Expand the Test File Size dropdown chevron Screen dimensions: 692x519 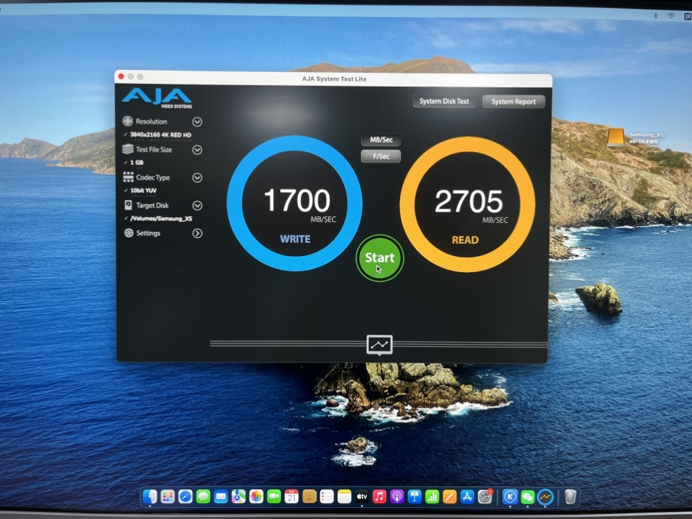click(x=198, y=150)
